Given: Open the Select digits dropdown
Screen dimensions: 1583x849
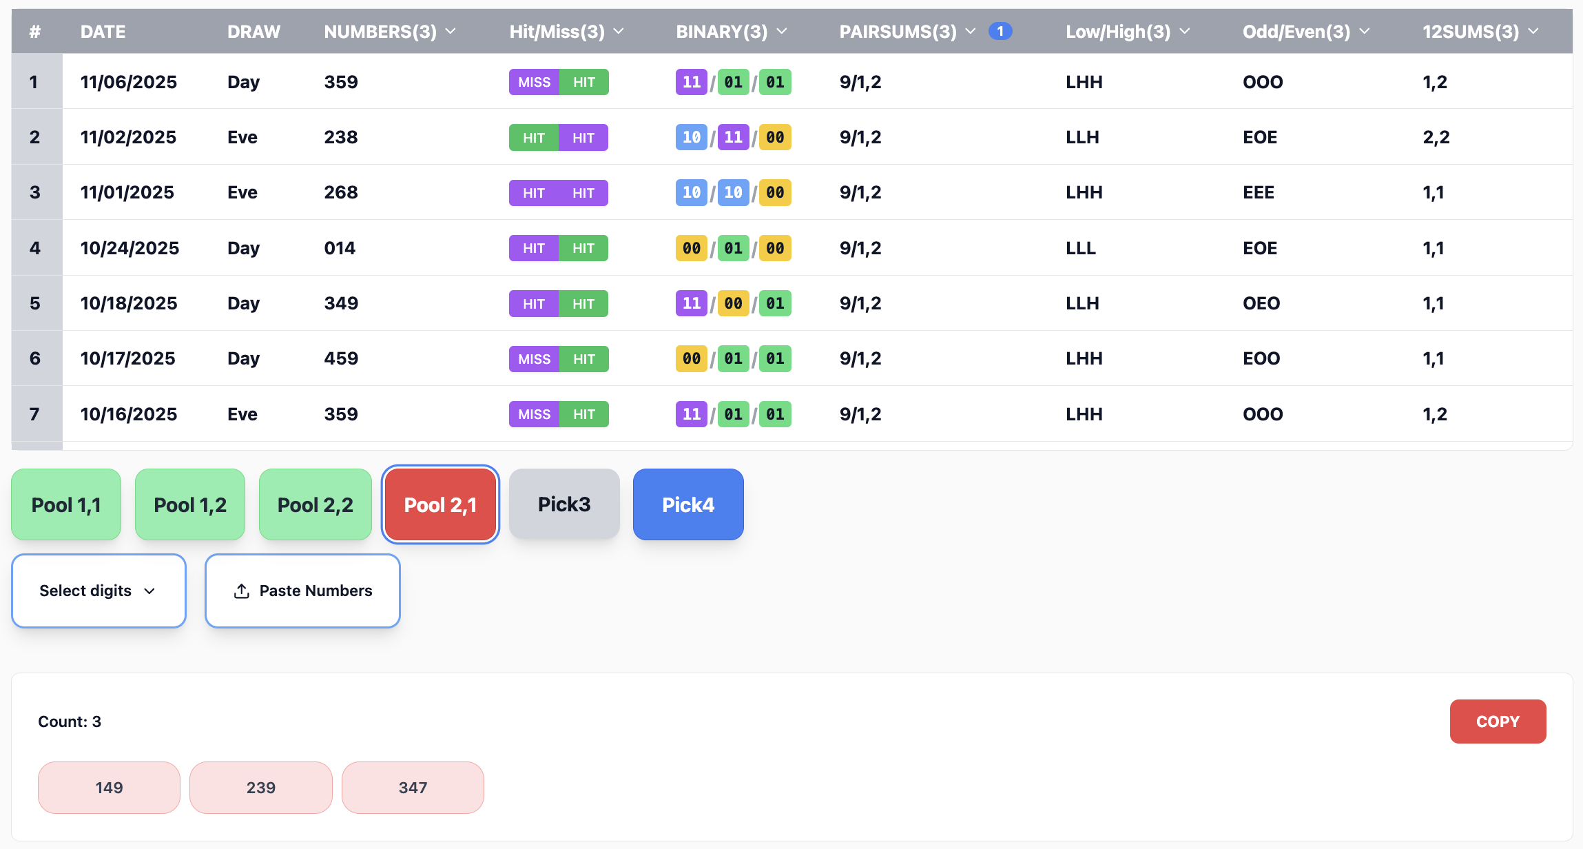Looking at the screenshot, I should 99,591.
